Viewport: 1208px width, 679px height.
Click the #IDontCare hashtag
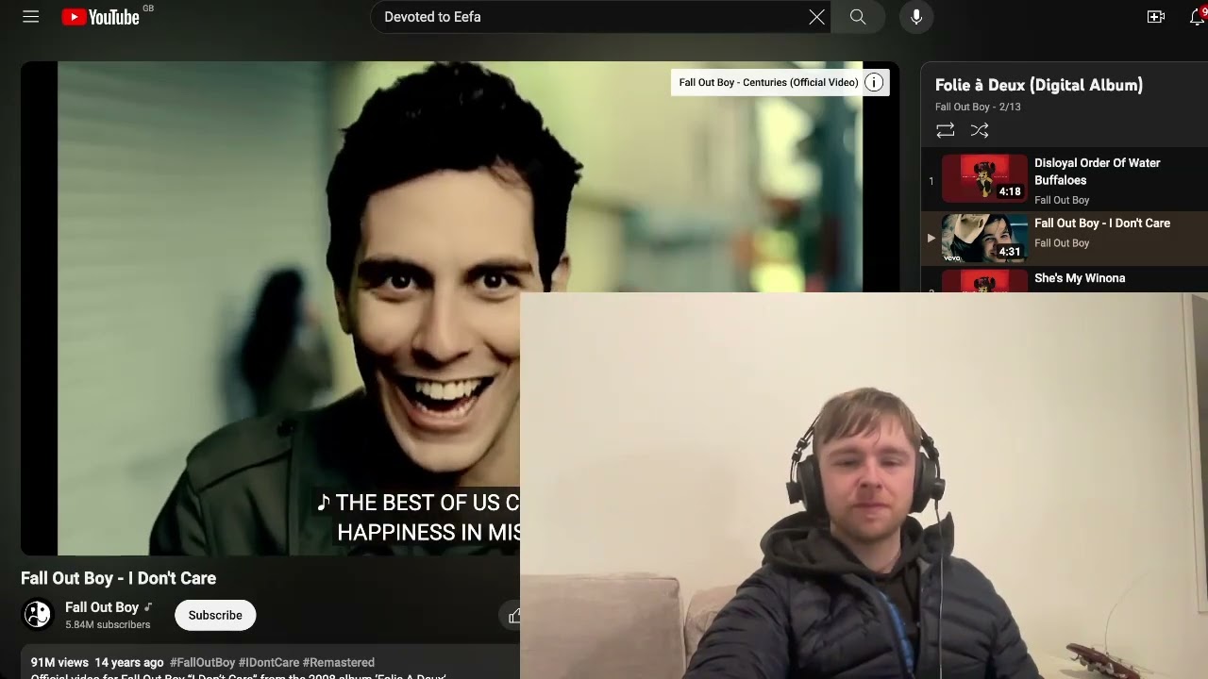point(269,663)
